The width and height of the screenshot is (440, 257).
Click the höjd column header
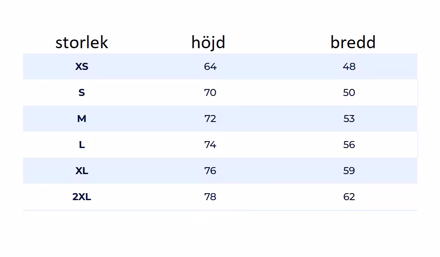coord(208,43)
